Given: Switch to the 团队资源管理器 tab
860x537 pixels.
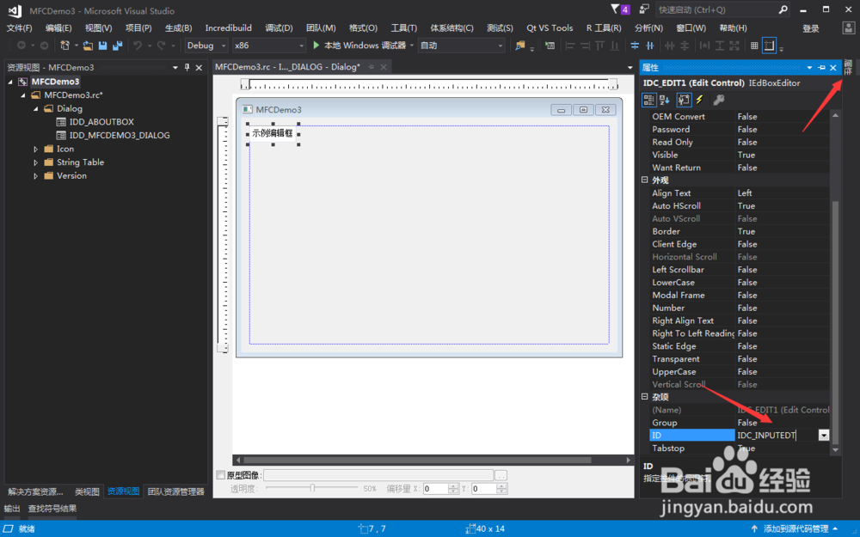Looking at the screenshot, I should tap(175, 491).
